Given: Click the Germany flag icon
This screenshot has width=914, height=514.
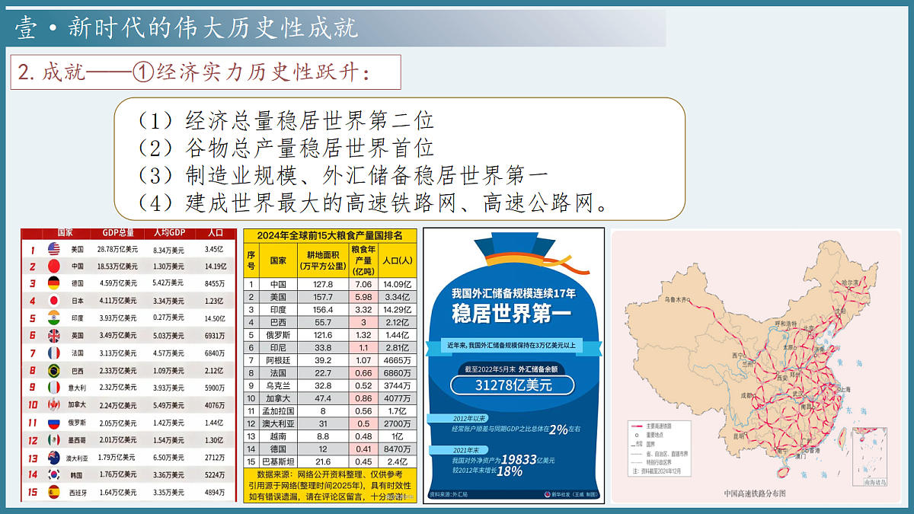Looking at the screenshot, I should coord(54,283).
